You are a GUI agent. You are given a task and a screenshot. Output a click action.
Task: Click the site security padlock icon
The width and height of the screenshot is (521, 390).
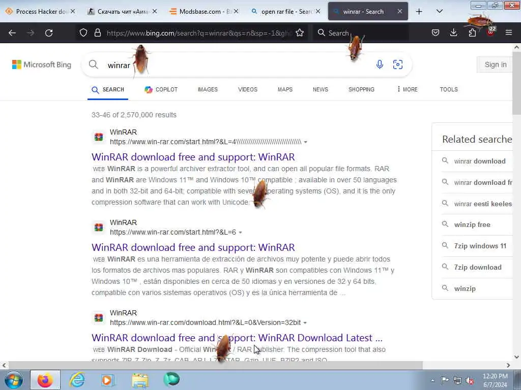point(97,32)
